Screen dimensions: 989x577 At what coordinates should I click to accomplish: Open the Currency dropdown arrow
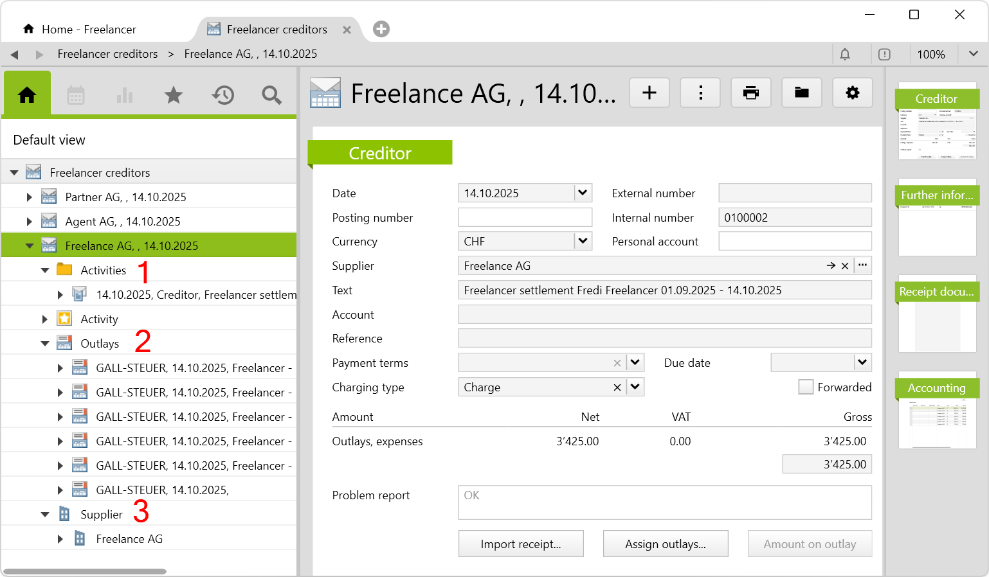(x=583, y=242)
